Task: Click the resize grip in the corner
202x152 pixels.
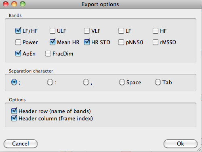Action: (x=200, y=149)
